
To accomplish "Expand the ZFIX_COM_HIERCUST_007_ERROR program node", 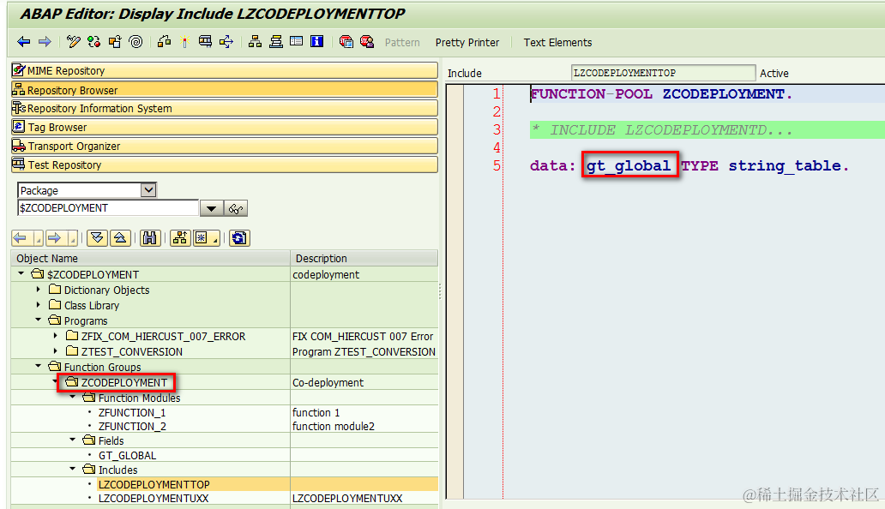I will [x=55, y=335].
